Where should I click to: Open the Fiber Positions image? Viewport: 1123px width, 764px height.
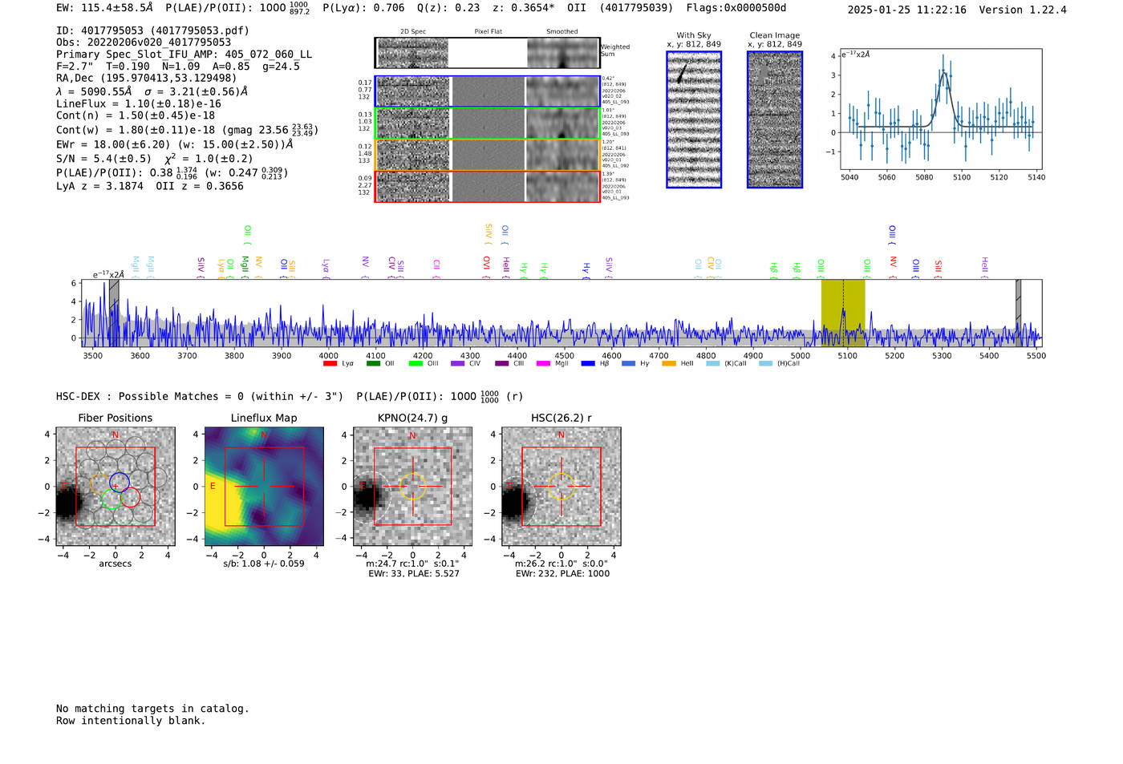(116, 487)
